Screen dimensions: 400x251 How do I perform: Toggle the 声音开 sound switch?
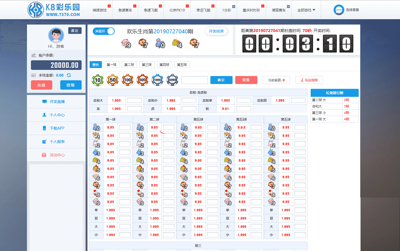point(103,31)
